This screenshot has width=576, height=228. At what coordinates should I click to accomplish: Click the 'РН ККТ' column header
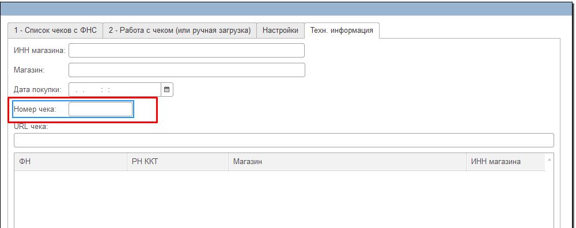pos(177,162)
